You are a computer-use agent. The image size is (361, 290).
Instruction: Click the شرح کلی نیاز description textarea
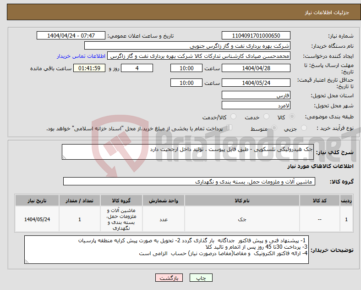(188, 152)
